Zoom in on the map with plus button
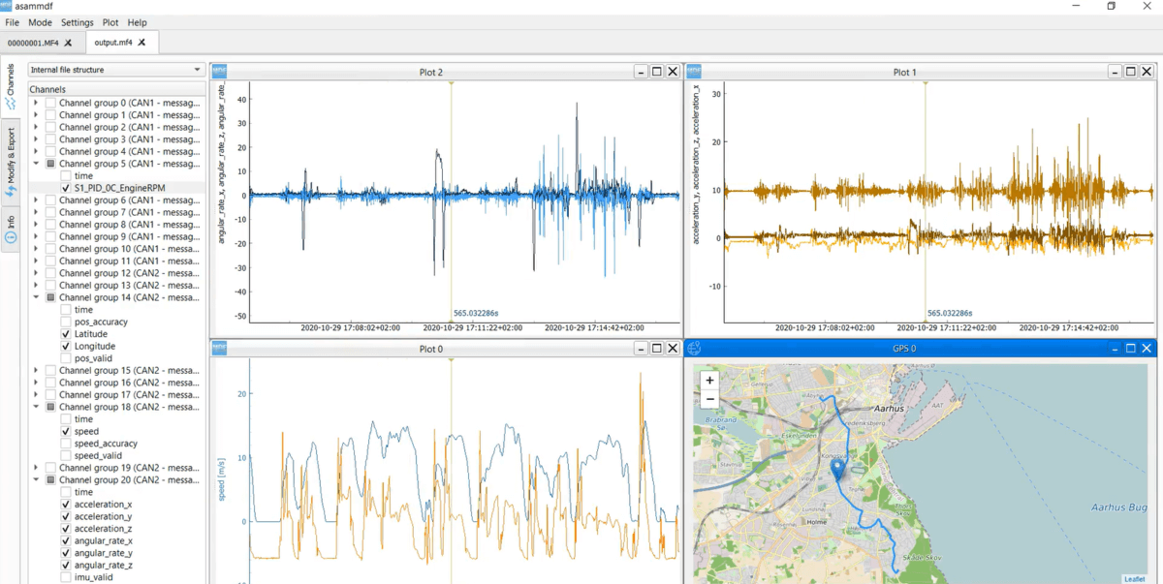This screenshot has height=584, width=1163. pos(709,381)
